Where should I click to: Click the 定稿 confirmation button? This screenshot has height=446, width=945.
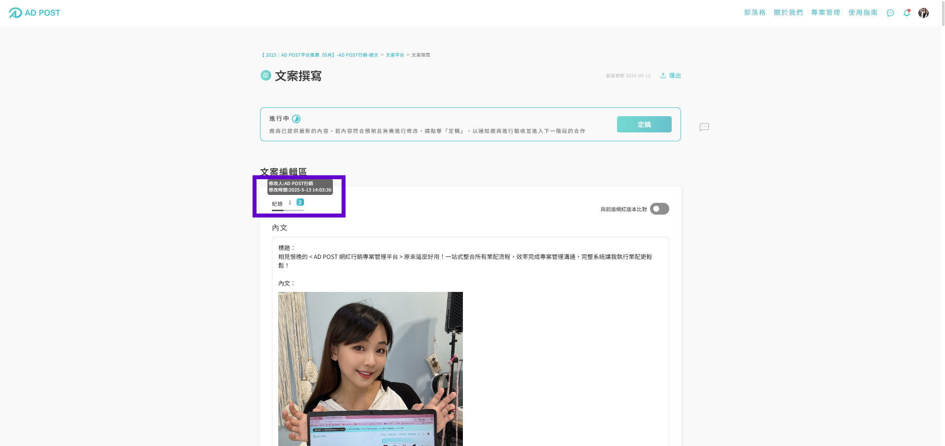coord(644,124)
